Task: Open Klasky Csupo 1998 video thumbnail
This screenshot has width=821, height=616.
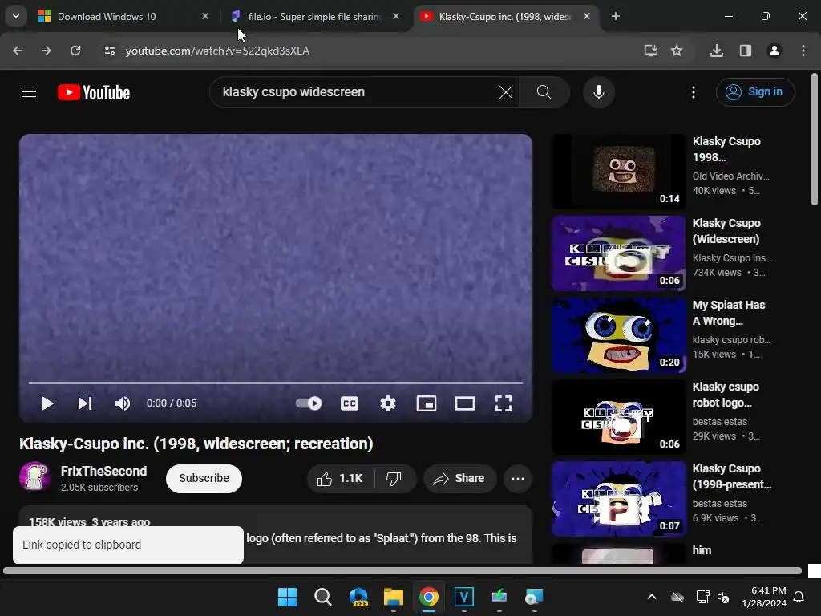Action: click(x=618, y=171)
